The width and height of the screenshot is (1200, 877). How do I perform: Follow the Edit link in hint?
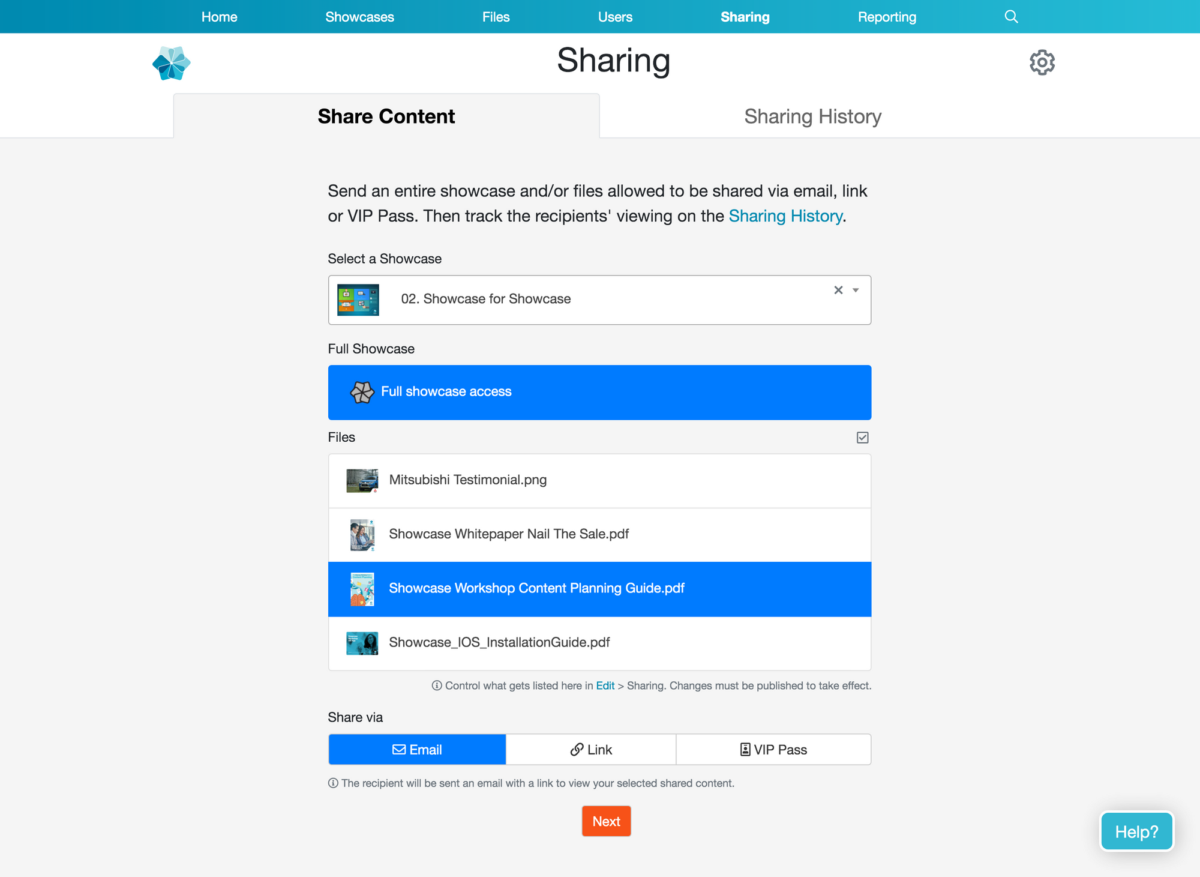point(605,686)
